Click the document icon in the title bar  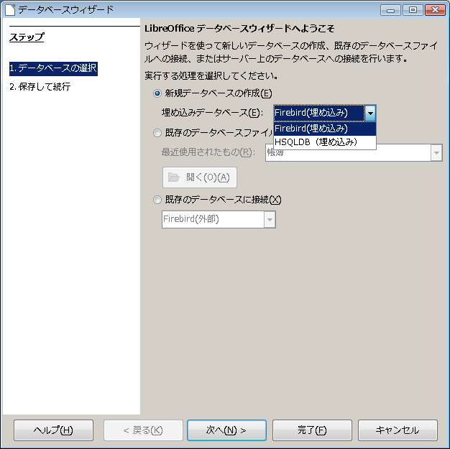pos(10,10)
